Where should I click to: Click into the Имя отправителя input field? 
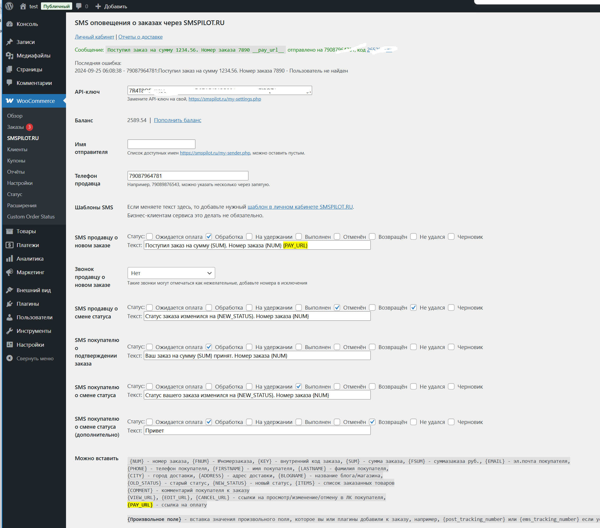[161, 144]
